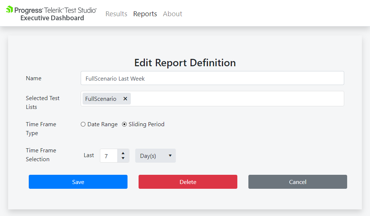Screen dimensions: 370x216
Task: Open the Results menu item
Action: point(116,14)
